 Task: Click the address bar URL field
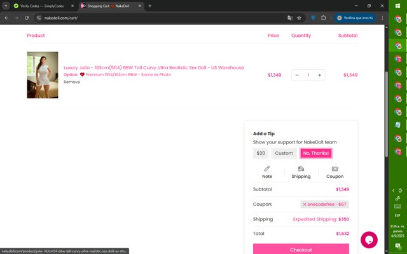coord(163,18)
